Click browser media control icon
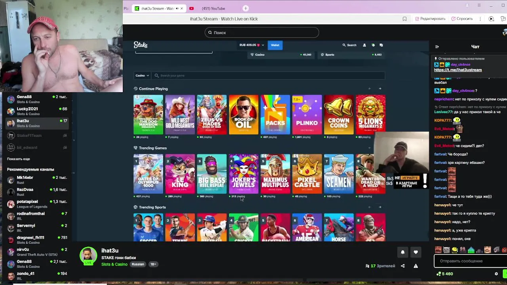The image size is (507, 285). [x=491, y=19]
